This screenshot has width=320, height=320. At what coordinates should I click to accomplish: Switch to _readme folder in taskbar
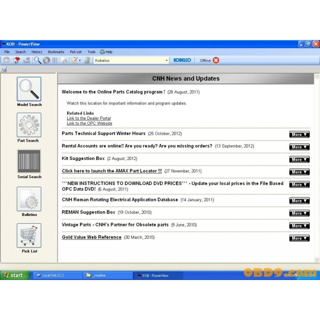pyautogui.click(x=108, y=275)
